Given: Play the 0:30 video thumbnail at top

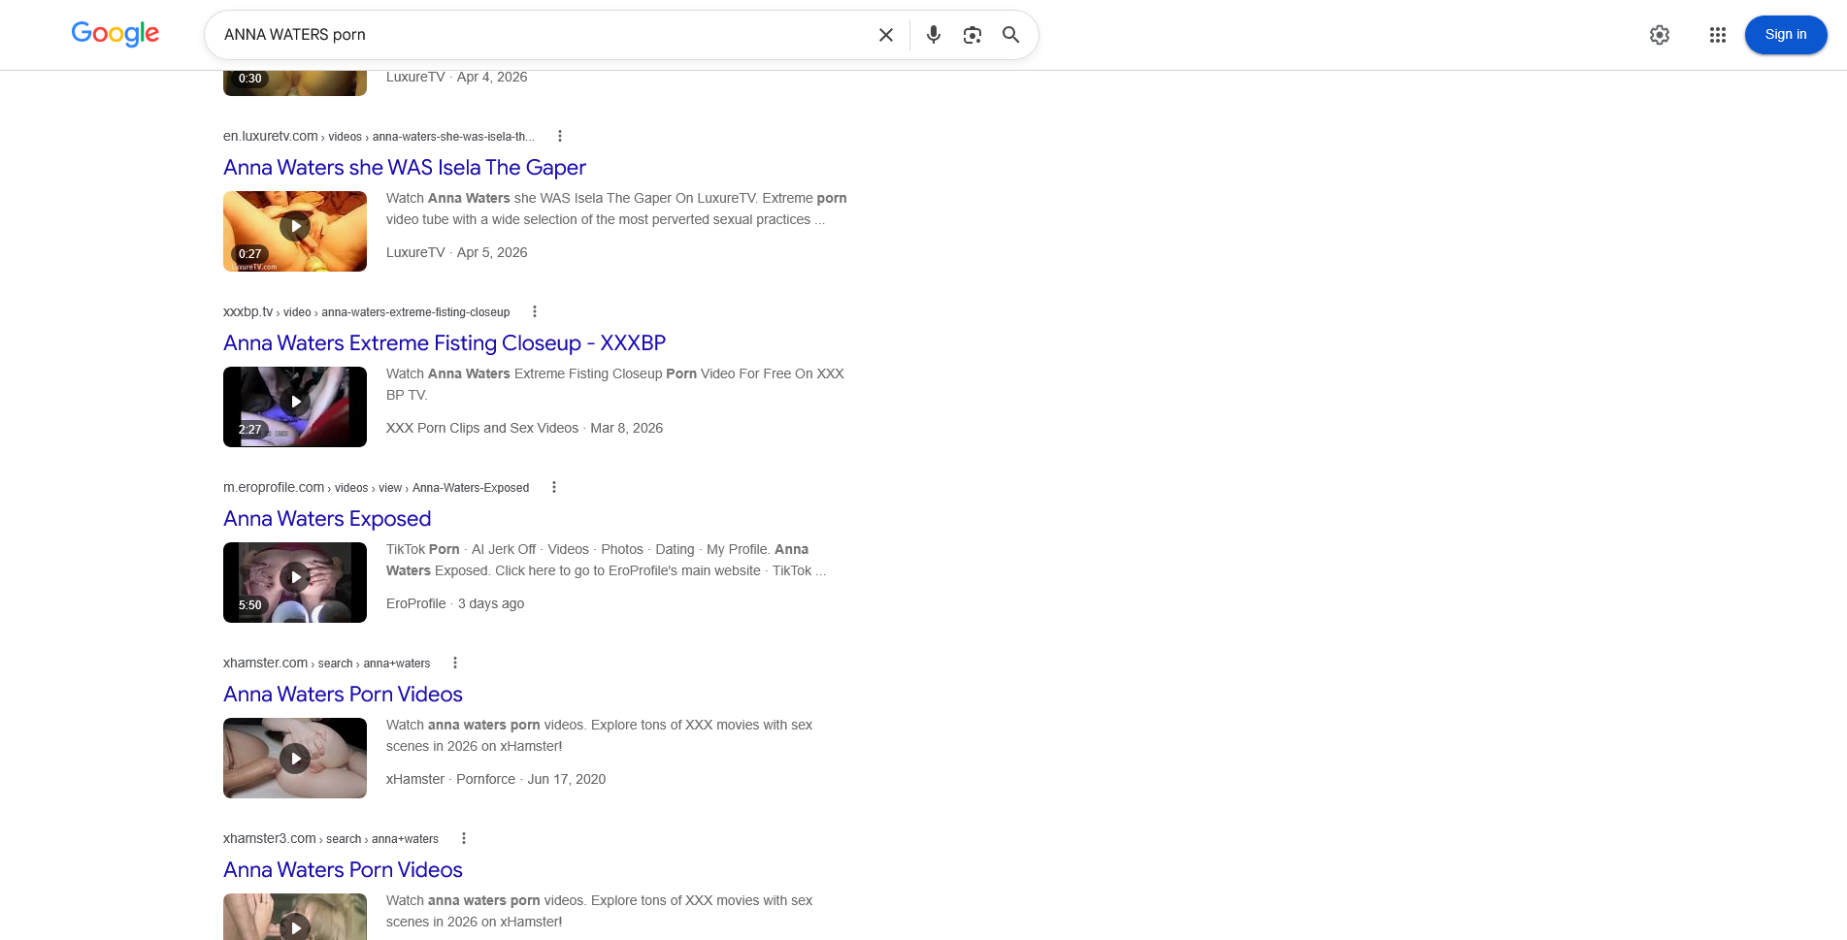Looking at the screenshot, I should tap(295, 83).
